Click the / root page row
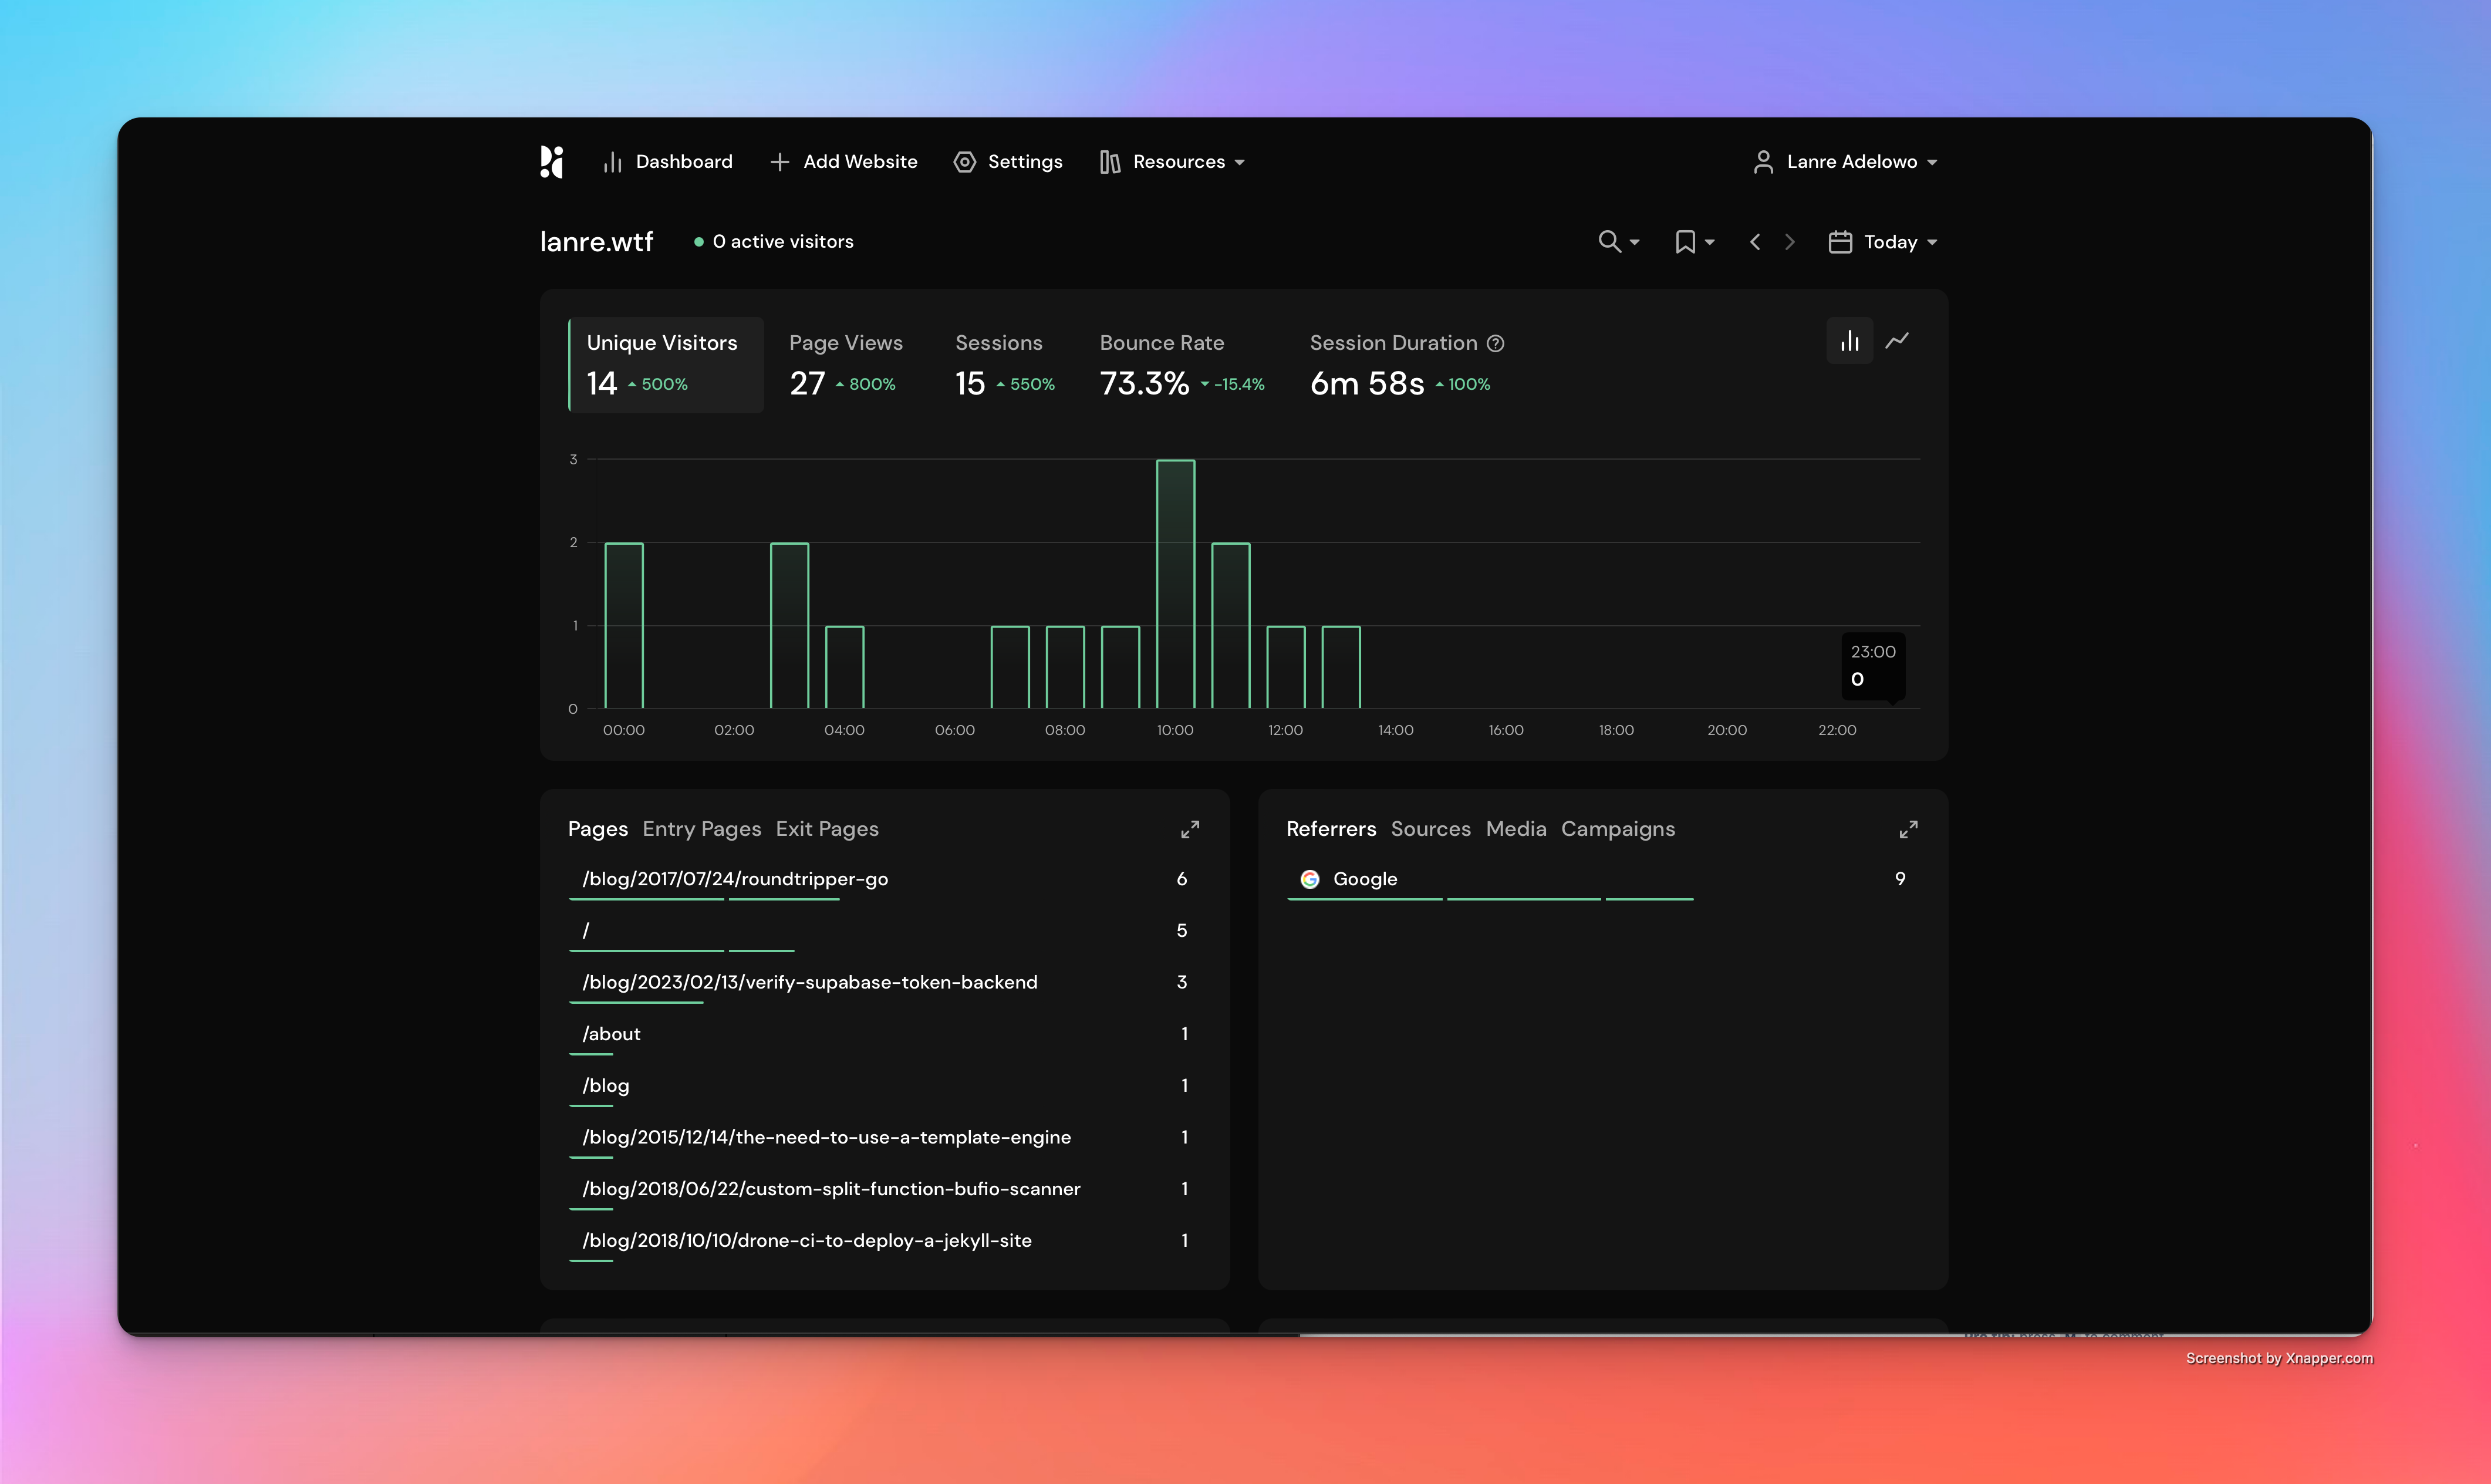Image resolution: width=2491 pixels, height=1484 pixels. coord(885,931)
